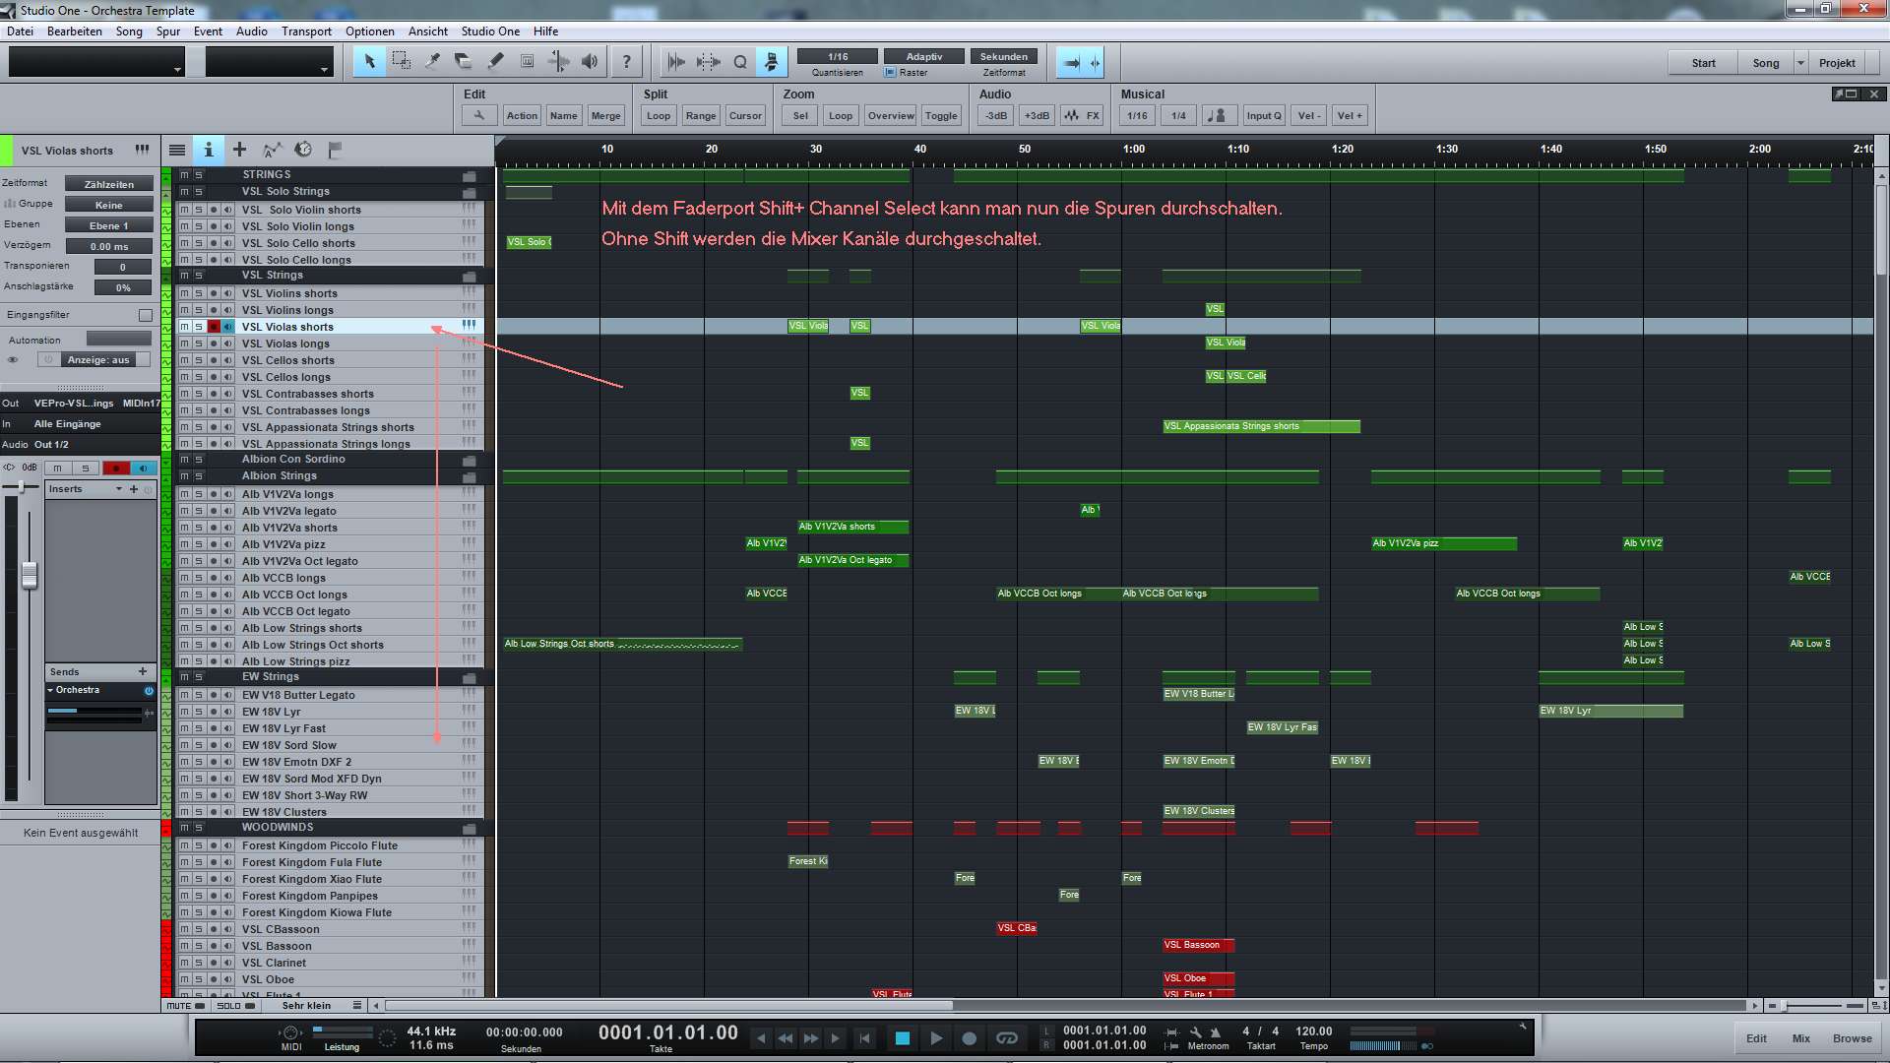Click the Merge macro button
This screenshot has height=1063, width=1890.
tap(605, 115)
